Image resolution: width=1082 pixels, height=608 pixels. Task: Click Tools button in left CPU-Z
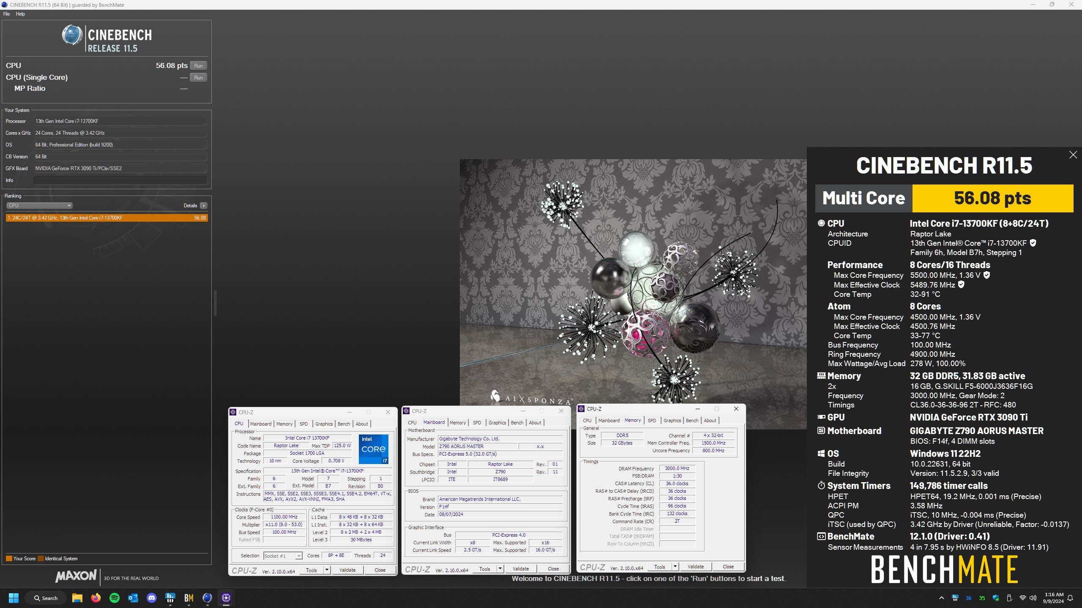tap(311, 570)
